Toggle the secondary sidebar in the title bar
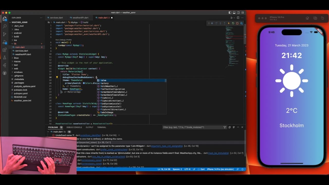The height and width of the screenshot is (185, 329). 238,13
